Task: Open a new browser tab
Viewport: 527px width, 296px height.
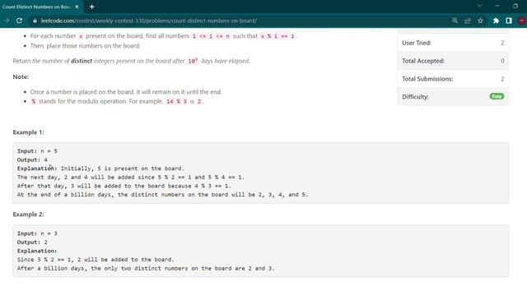Action: click(91, 7)
